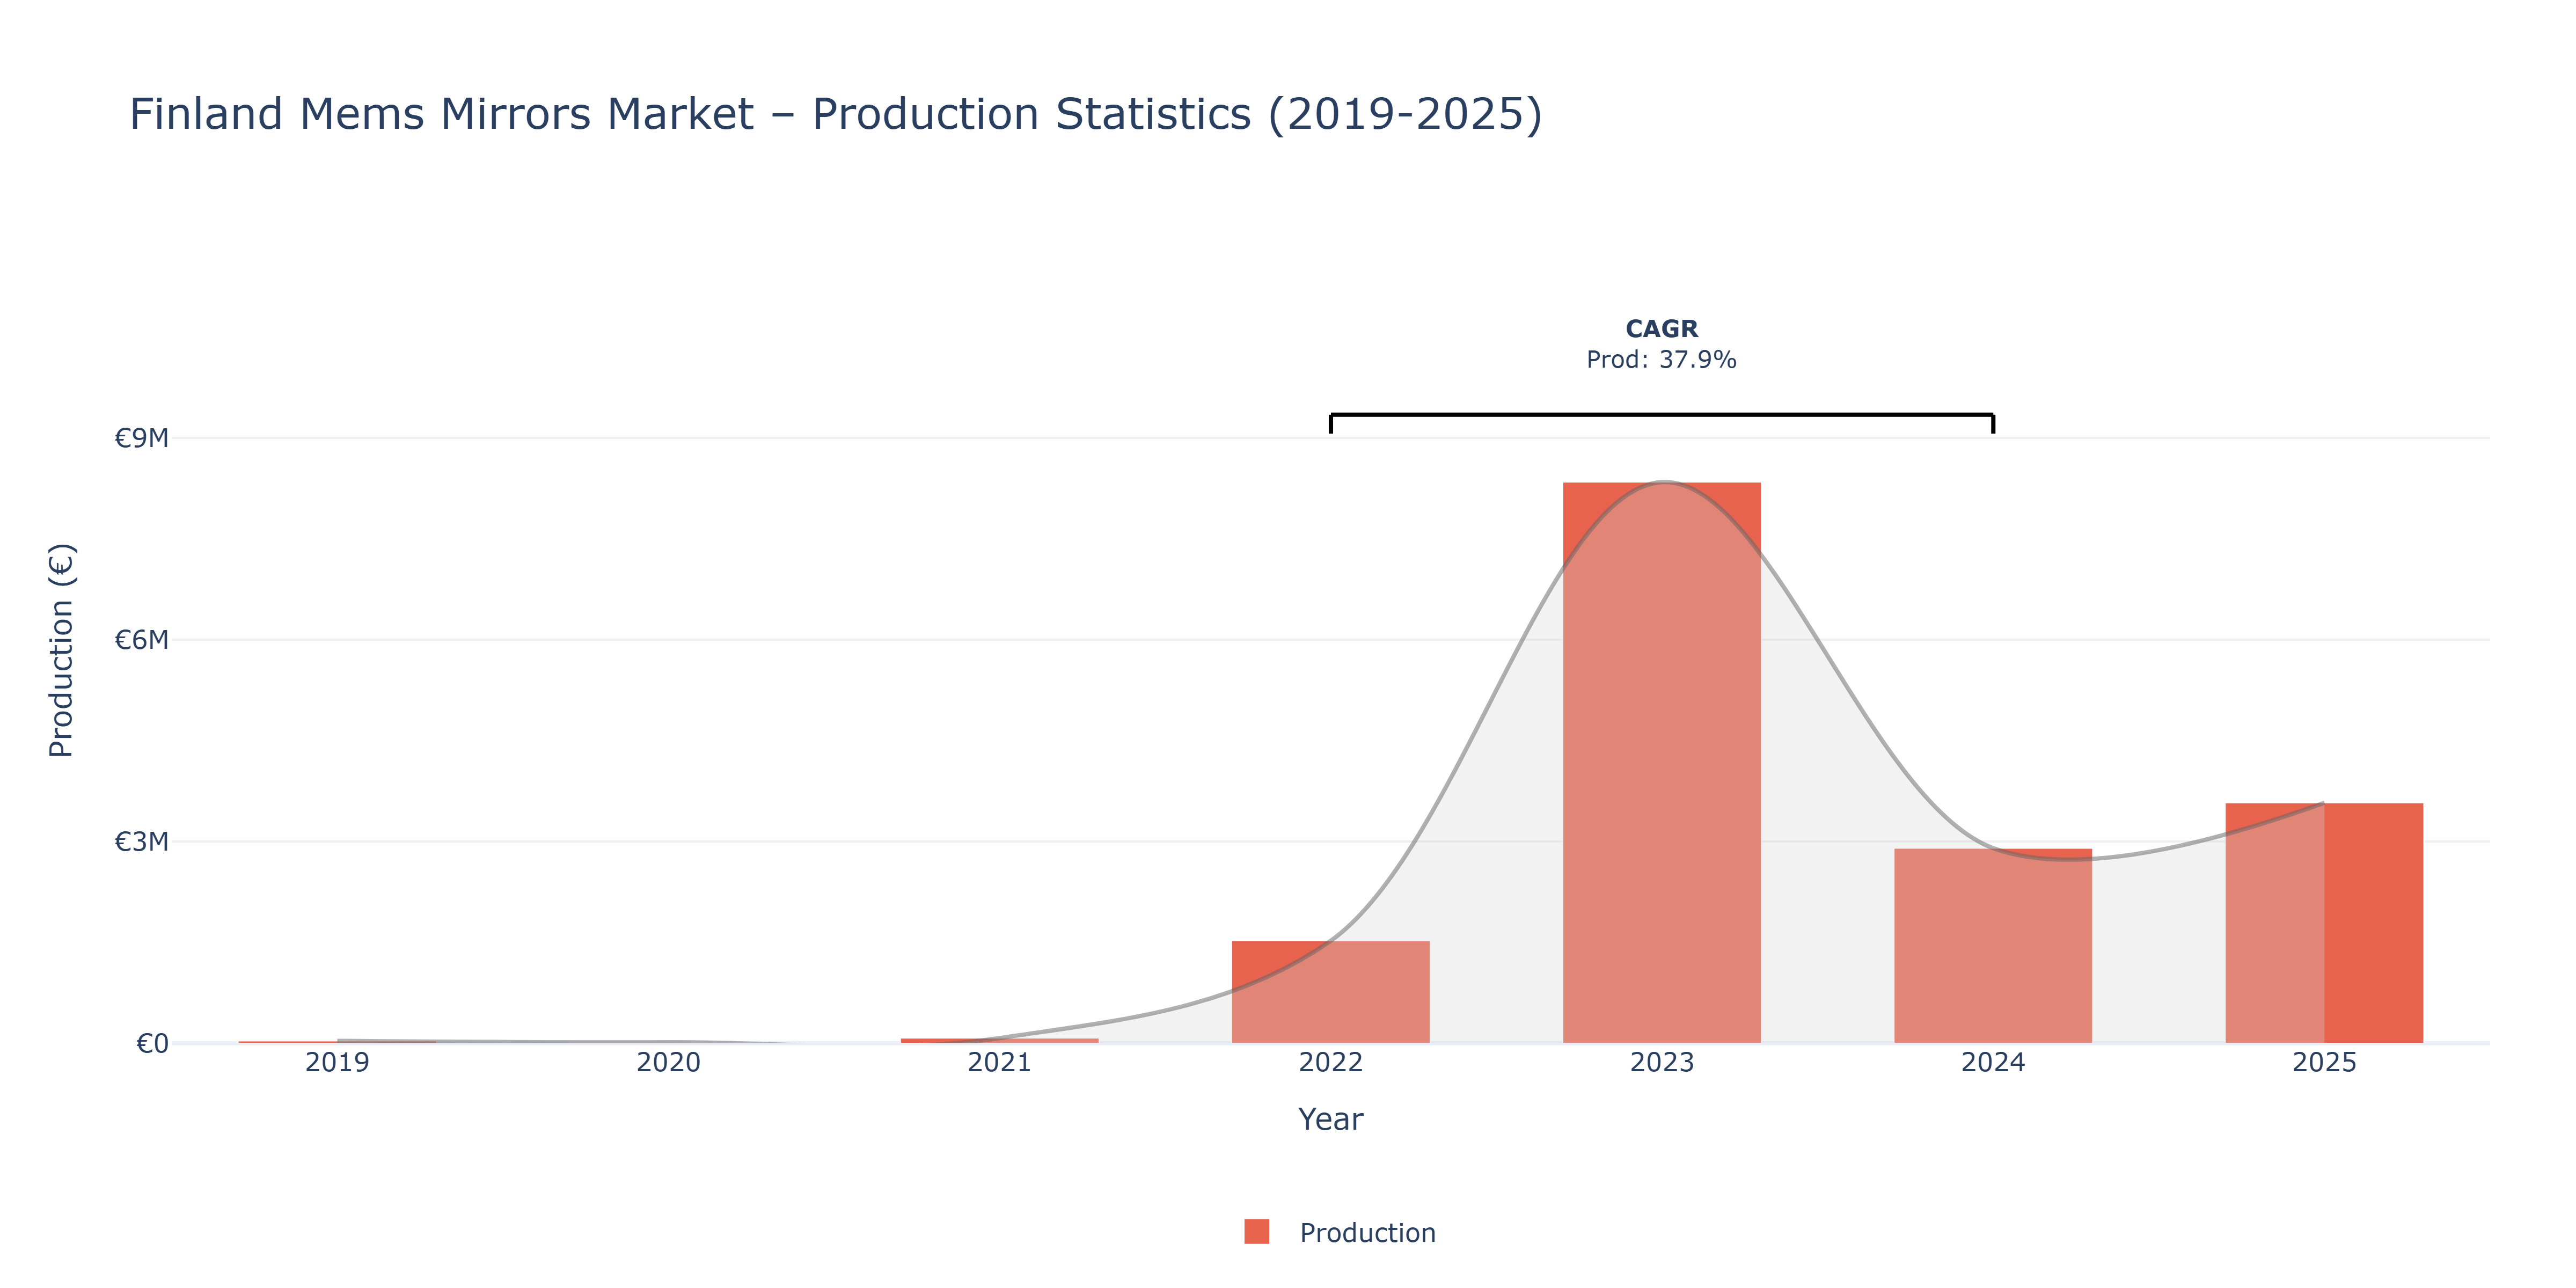Click the Production legend color swatch
Screen dimensions: 2576x1288
pyautogui.click(x=1256, y=1232)
